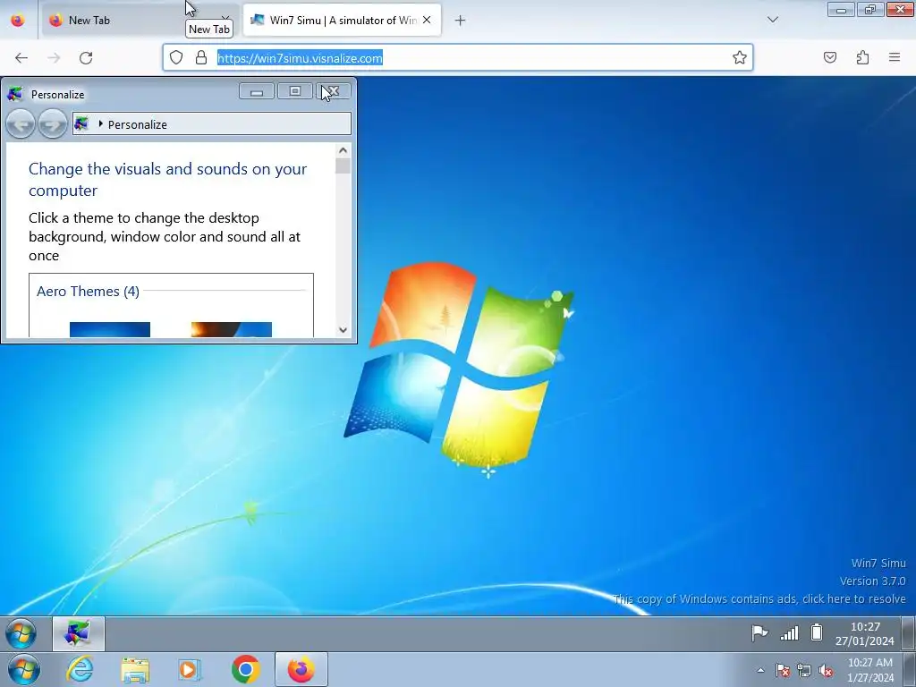Click the Personalize address bar icon

pos(81,123)
